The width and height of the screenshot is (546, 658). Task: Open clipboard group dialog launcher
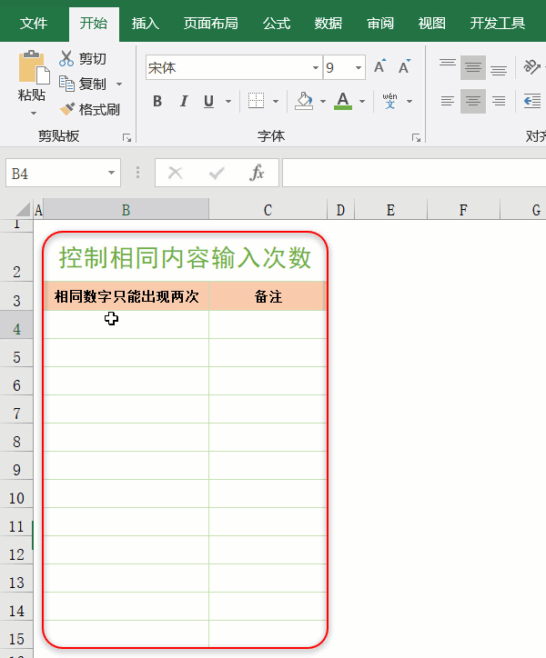(x=126, y=137)
